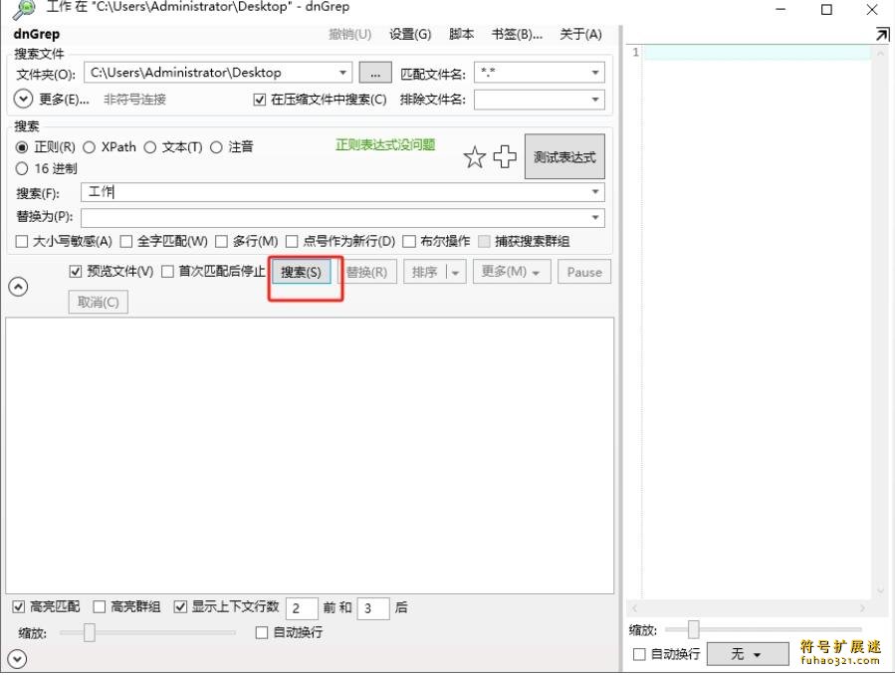Viewport: 895px width, 675px height.
Task: Click the ... folder browse button
Action: (373, 72)
